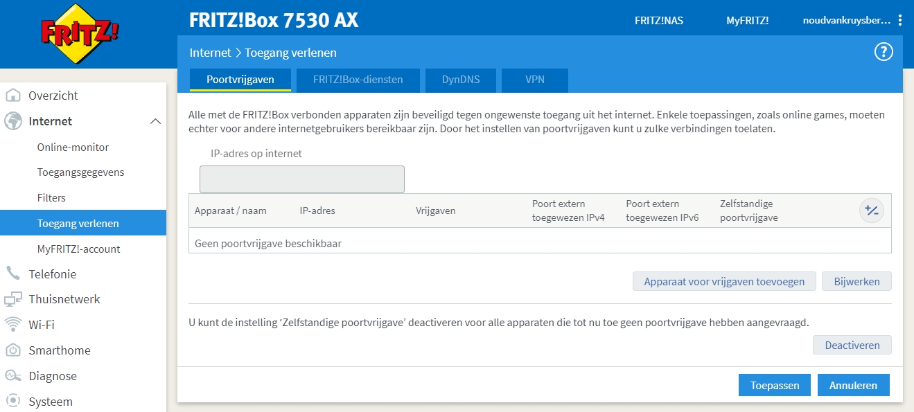Click the Thuisnetwerk network icon
This screenshot has height=412, width=914.
(x=15, y=299)
